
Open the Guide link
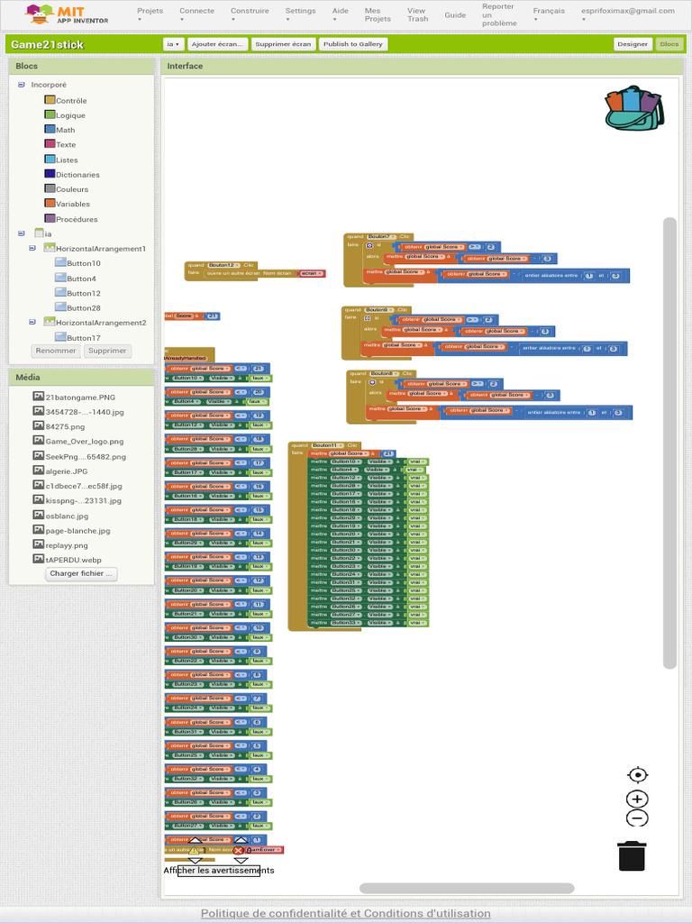(455, 14)
